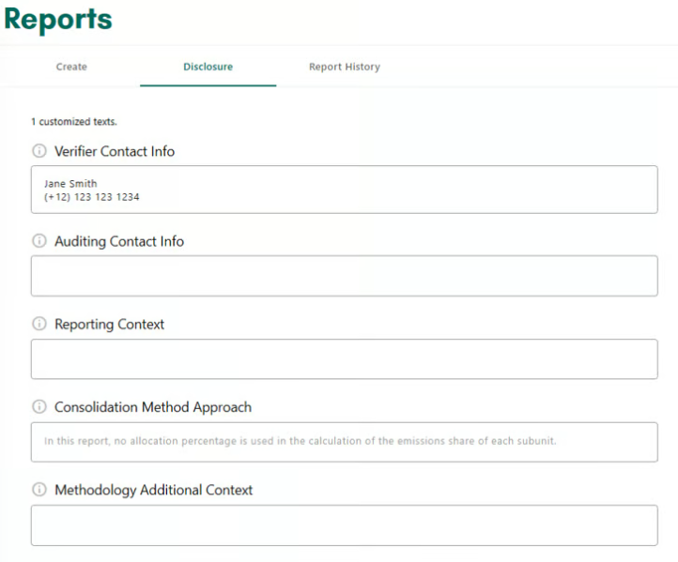Click the 'Auditing Contact Info' label
This screenshot has height=562, width=678.
119,241
